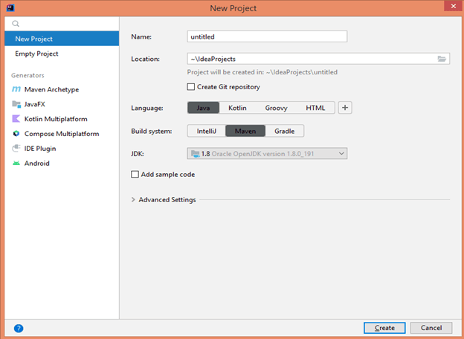
Task: Click the JDK: field label
Action: pyautogui.click(x=138, y=154)
